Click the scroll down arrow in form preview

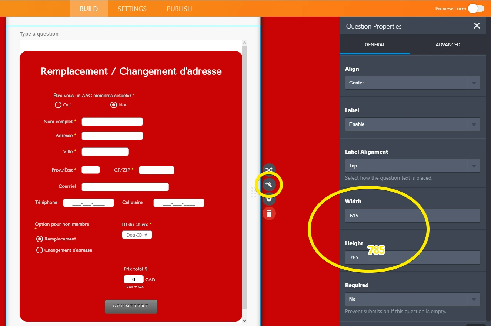(244, 321)
